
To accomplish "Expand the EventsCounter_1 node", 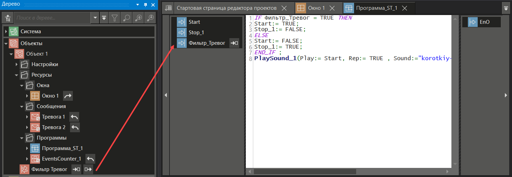I will [x=27, y=159].
